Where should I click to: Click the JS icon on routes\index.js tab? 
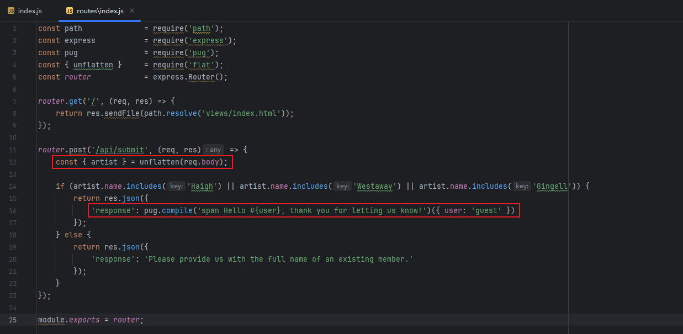tap(70, 10)
